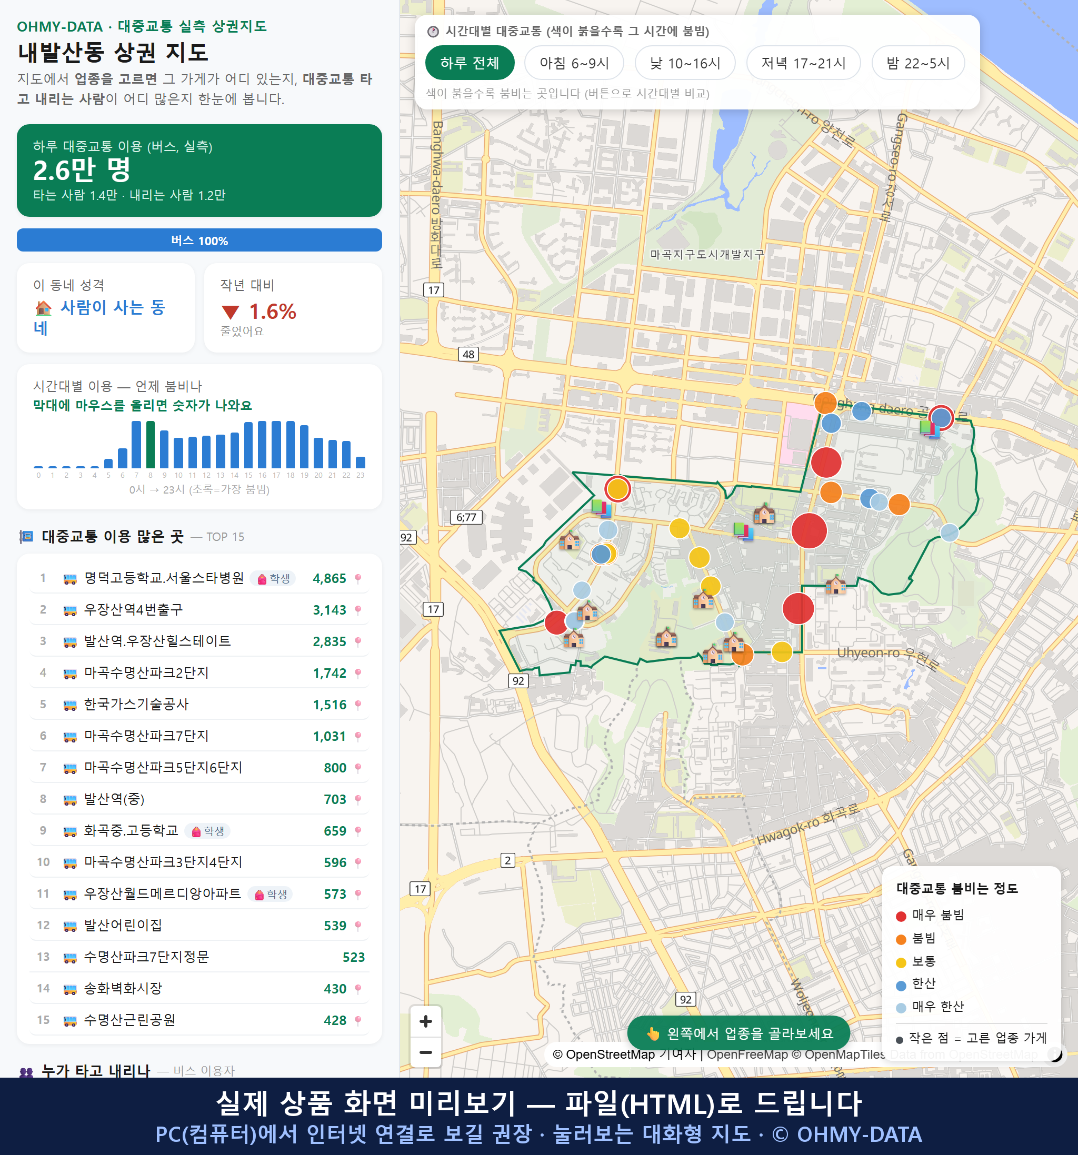Click the green pill 왼쪽에서 업종을 골라보세요
This screenshot has width=1078, height=1155.
click(x=738, y=1033)
